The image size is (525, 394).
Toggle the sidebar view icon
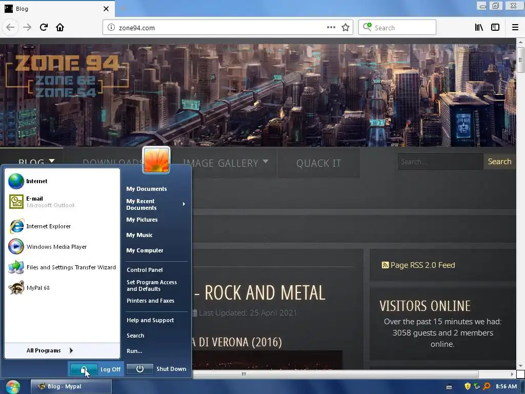[x=495, y=28]
